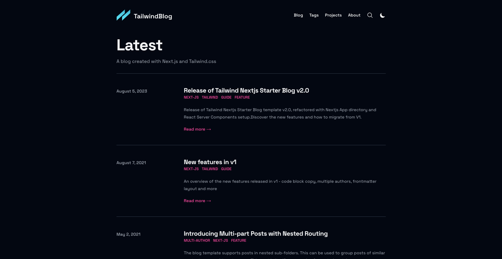The height and width of the screenshot is (259, 502).
Task: Click the date May 2, 2021
Action: pos(128,234)
